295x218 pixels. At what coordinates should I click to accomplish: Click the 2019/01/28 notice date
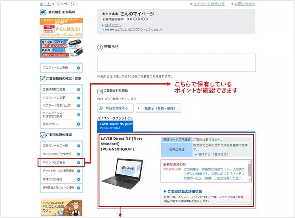[x=172, y=169]
